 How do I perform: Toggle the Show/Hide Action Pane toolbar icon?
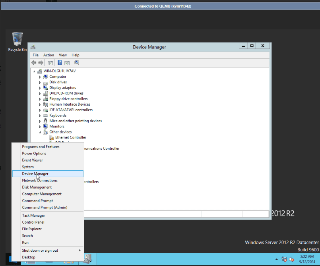[67, 63]
